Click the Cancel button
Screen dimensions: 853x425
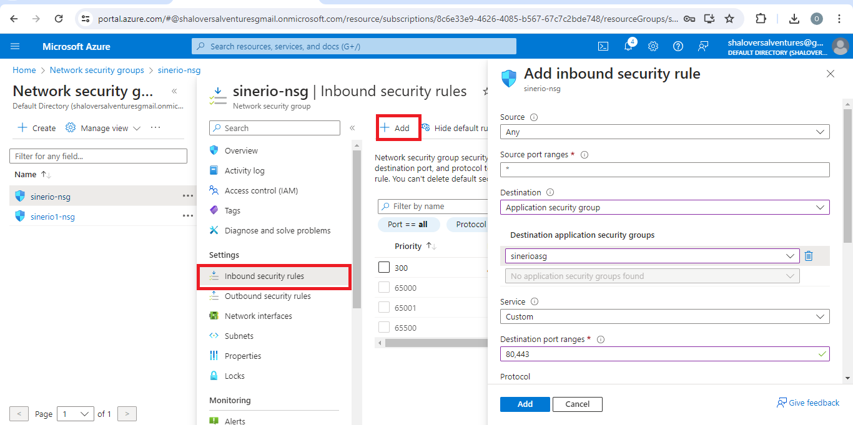pyautogui.click(x=577, y=404)
